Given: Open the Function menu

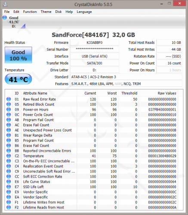Looking at the screenshot, I should click(x=30, y=12).
